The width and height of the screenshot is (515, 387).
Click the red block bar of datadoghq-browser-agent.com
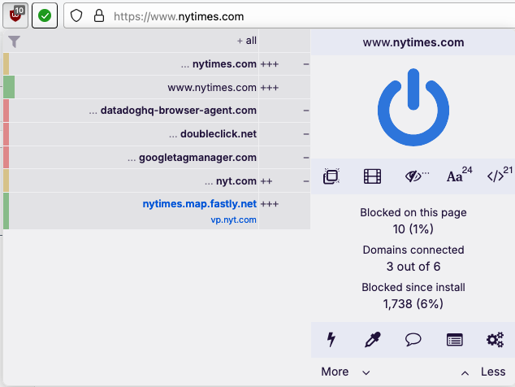[x=6, y=111]
